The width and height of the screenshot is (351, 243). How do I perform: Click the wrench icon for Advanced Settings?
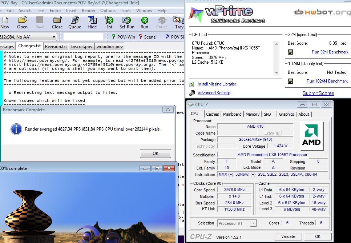point(192,93)
